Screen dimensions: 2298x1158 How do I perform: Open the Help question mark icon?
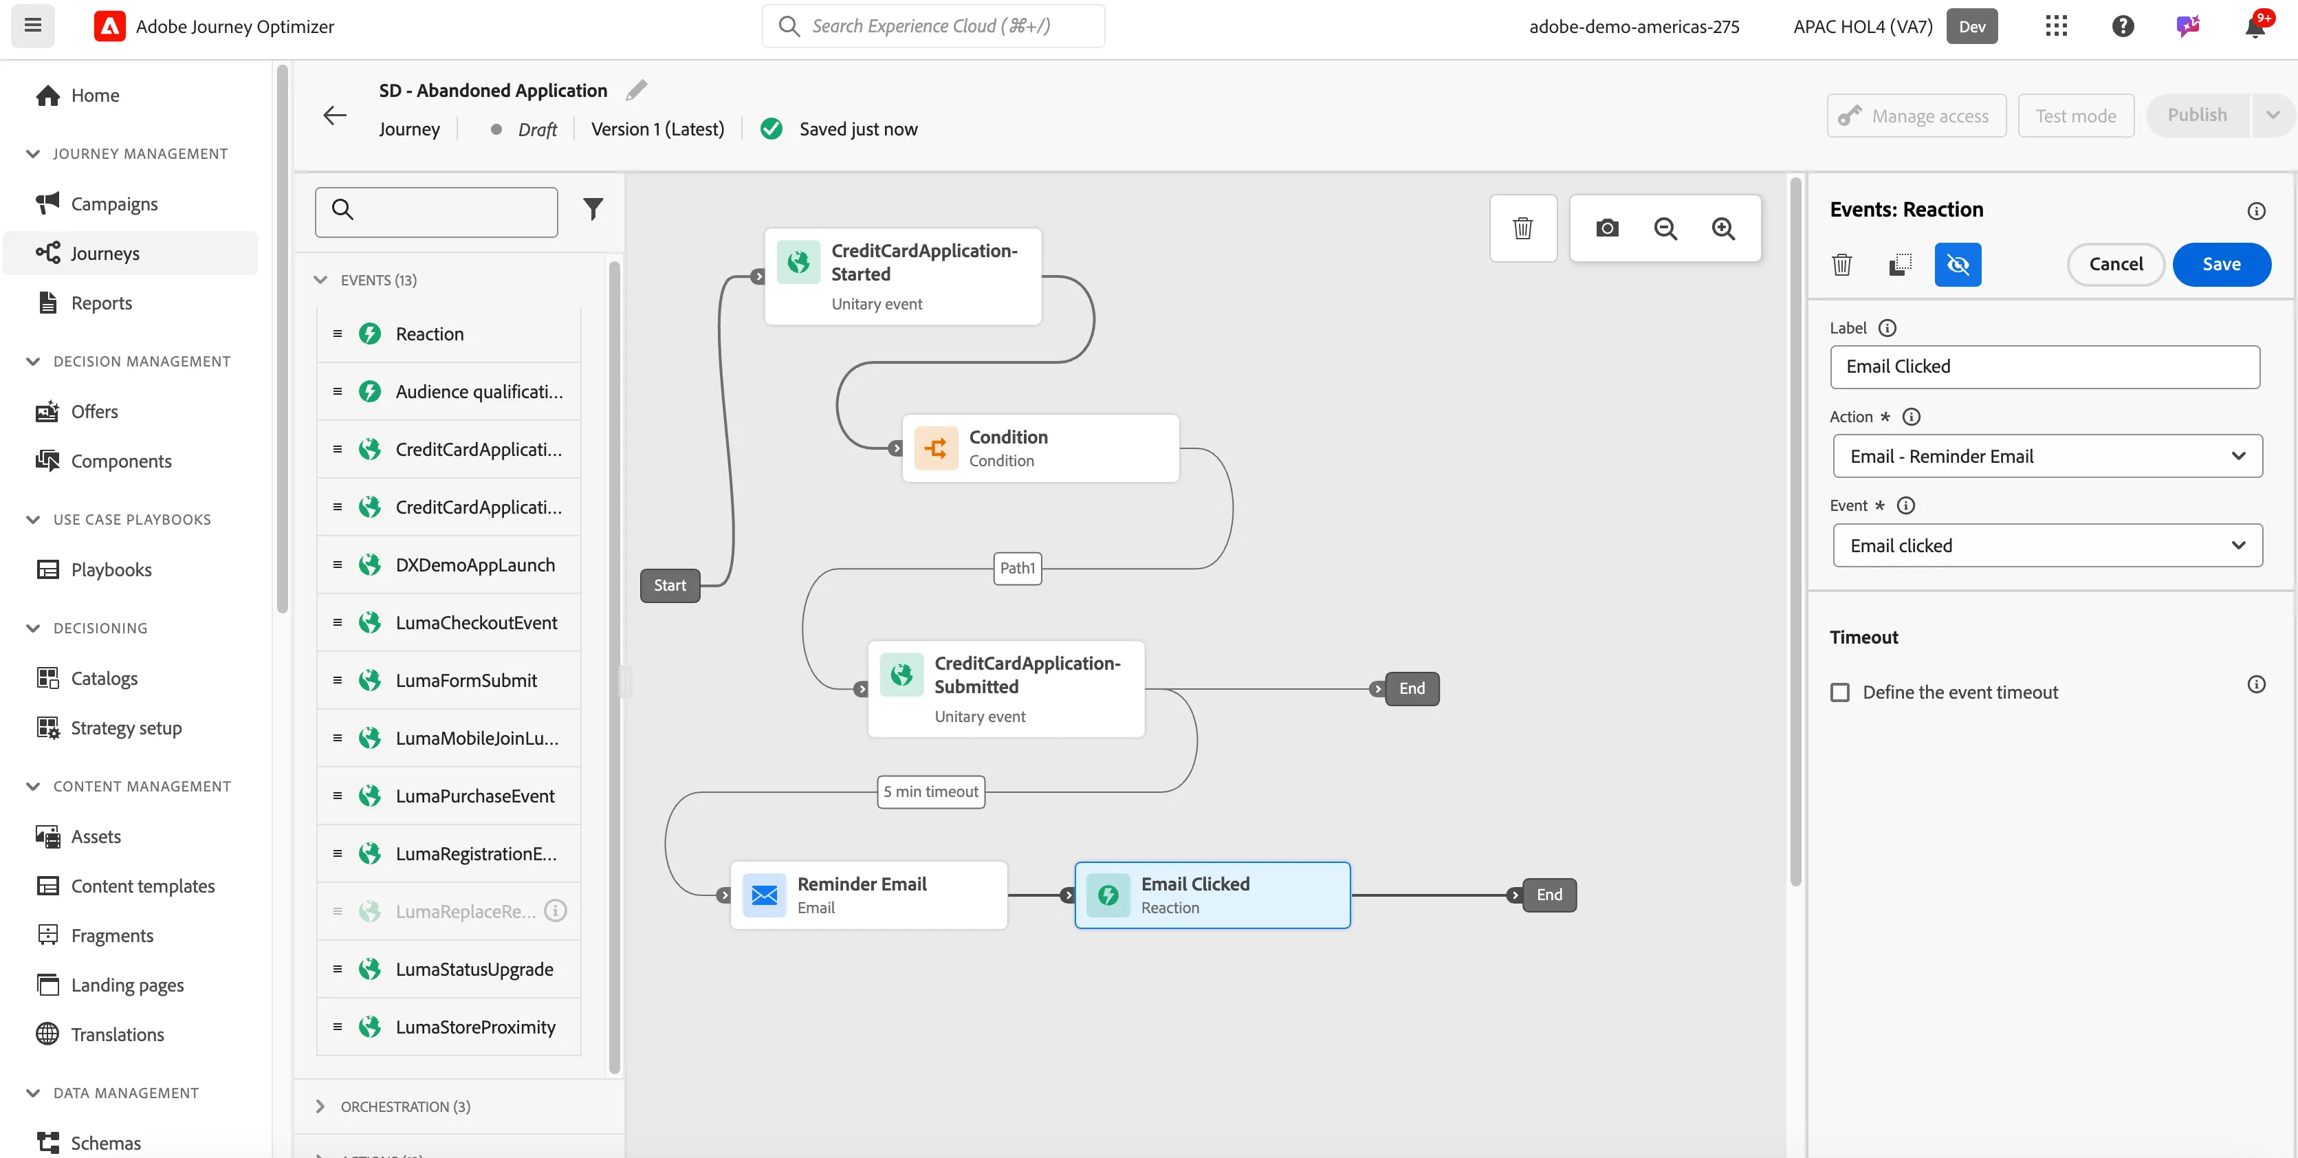[2122, 26]
